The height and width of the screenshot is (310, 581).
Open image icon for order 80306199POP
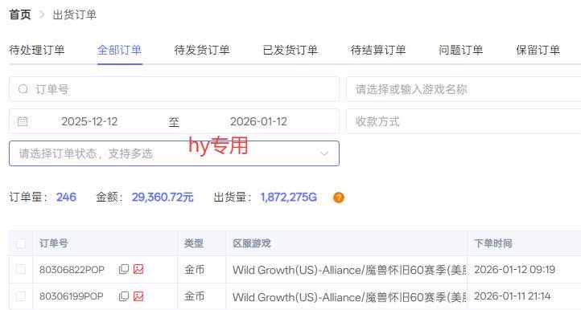(138, 296)
